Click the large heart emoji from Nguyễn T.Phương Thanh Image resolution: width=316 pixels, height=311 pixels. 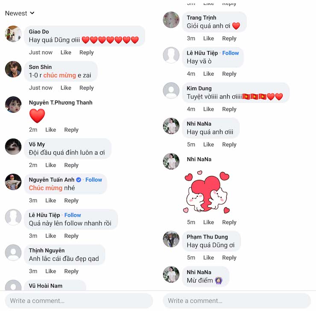pyautogui.click(x=37, y=116)
